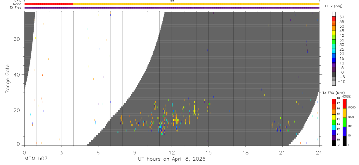Image resolution: width=359 pixels, height=165 pixels.
Task: Select yellow segment of NOISE colorbar
Action: click(x=345, y=113)
